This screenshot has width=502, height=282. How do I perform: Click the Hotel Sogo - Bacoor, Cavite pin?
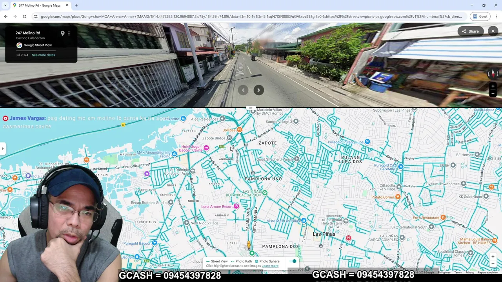click(x=206, y=148)
